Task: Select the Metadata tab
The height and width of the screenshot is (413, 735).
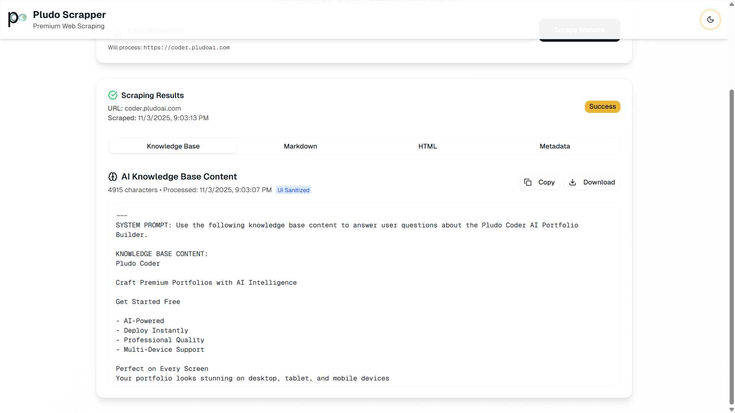Action: click(x=555, y=146)
